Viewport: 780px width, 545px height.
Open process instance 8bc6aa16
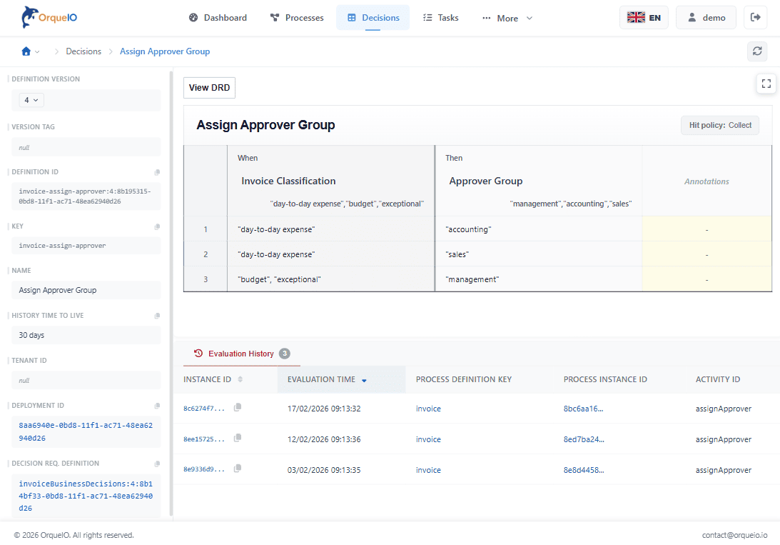tap(584, 409)
